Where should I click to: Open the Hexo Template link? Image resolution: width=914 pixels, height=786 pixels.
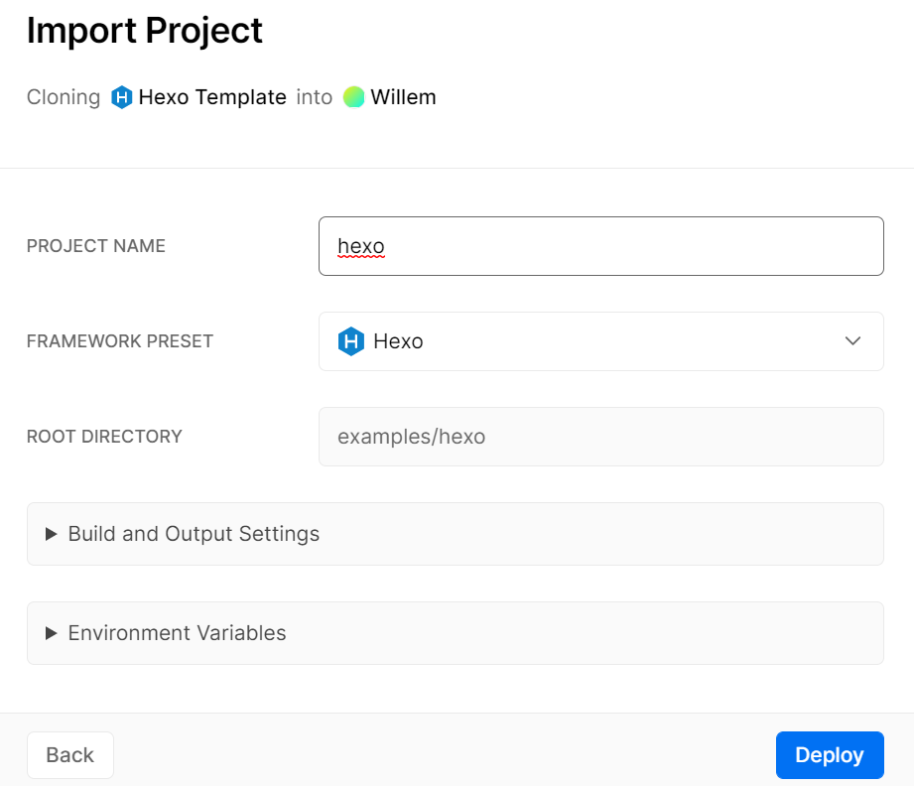point(212,97)
